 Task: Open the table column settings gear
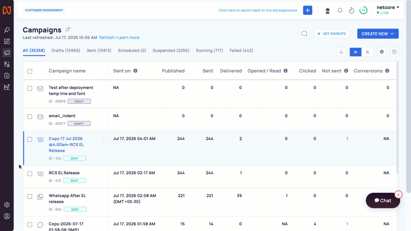(x=382, y=52)
